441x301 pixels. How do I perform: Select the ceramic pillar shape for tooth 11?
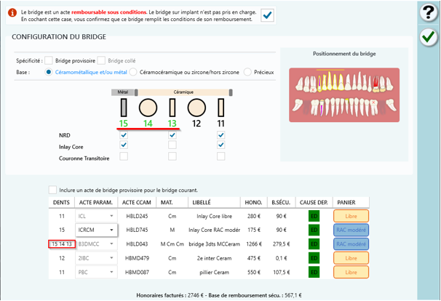[x=221, y=108]
